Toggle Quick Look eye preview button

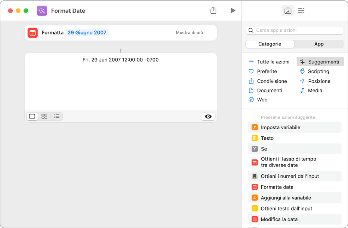pyautogui.click(x=208, y=116)
